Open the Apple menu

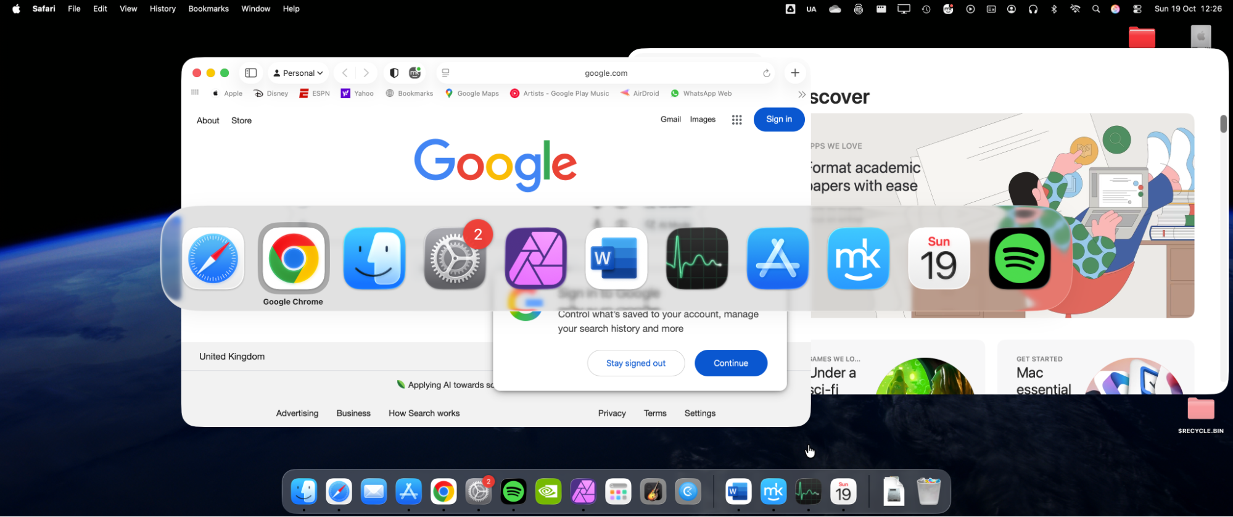16,9
